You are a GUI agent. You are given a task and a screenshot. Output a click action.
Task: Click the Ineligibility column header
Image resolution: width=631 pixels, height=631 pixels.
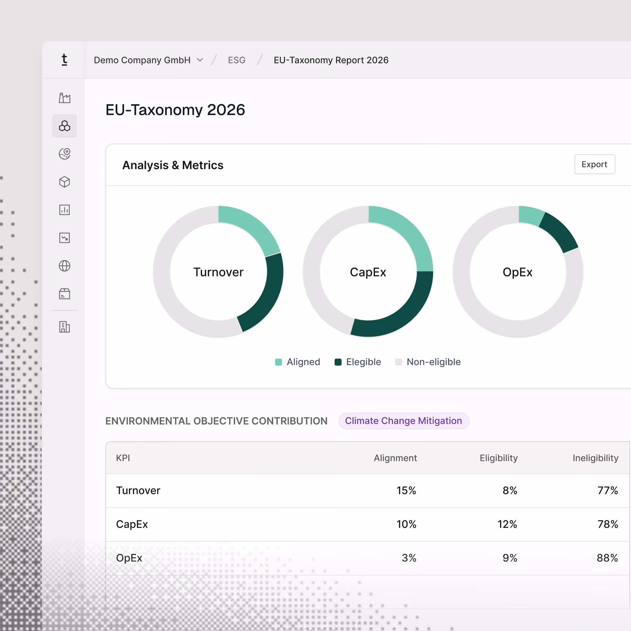596,458
